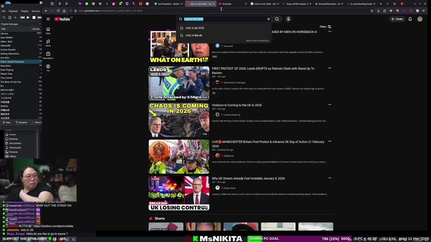Open Subscriptions in YouTube sidebar
Screen dimensions: 431x242
(x=48, y=55)
